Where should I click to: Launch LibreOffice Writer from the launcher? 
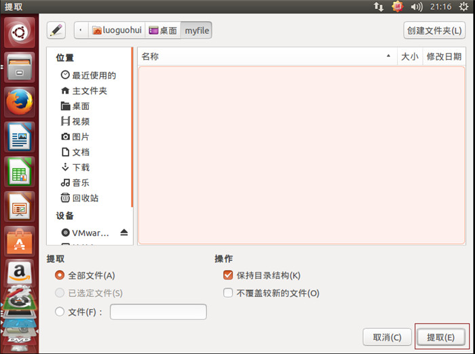20,137
